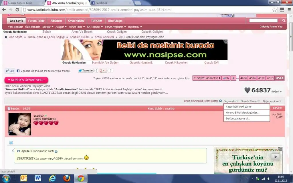
Task: Open the Search Thread dropdown
Action: (x=250, y=101)
